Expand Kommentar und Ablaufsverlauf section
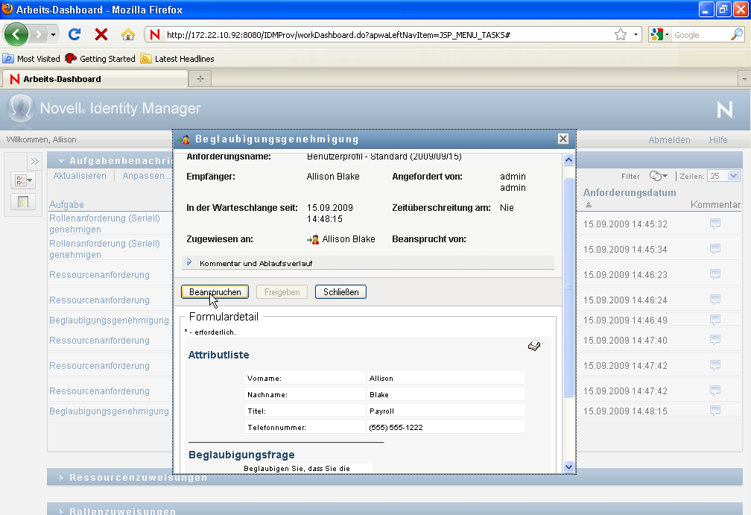Viewport: 751px width, 515px height. 189,262
